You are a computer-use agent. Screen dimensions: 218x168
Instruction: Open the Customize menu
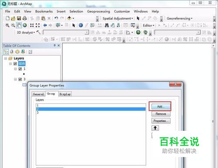coord(122,11)
